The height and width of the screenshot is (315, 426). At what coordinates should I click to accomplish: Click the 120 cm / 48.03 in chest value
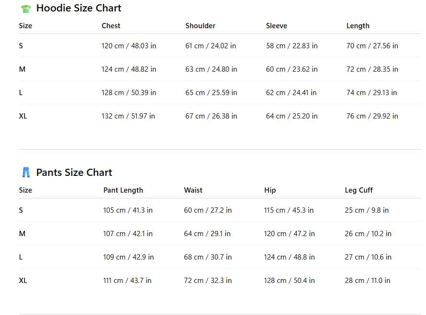pos(129,46)
